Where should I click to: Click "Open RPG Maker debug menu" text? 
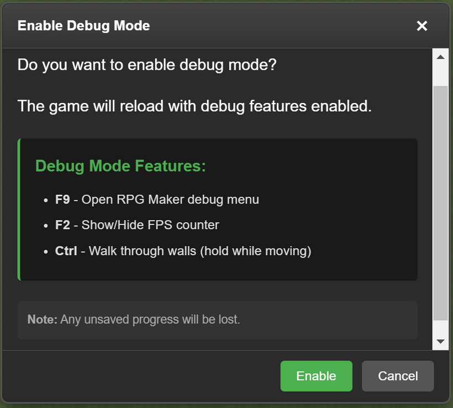(x=170, y=199)
